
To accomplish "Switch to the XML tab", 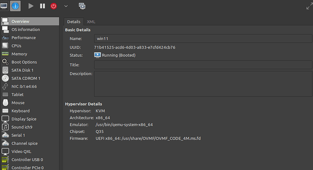I will click(x=91, y=22).
